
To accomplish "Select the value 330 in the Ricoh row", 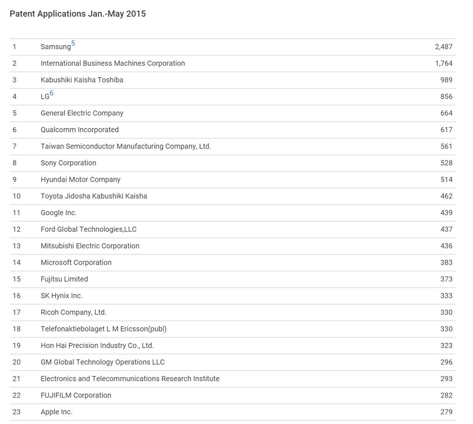I will point(447,312).
